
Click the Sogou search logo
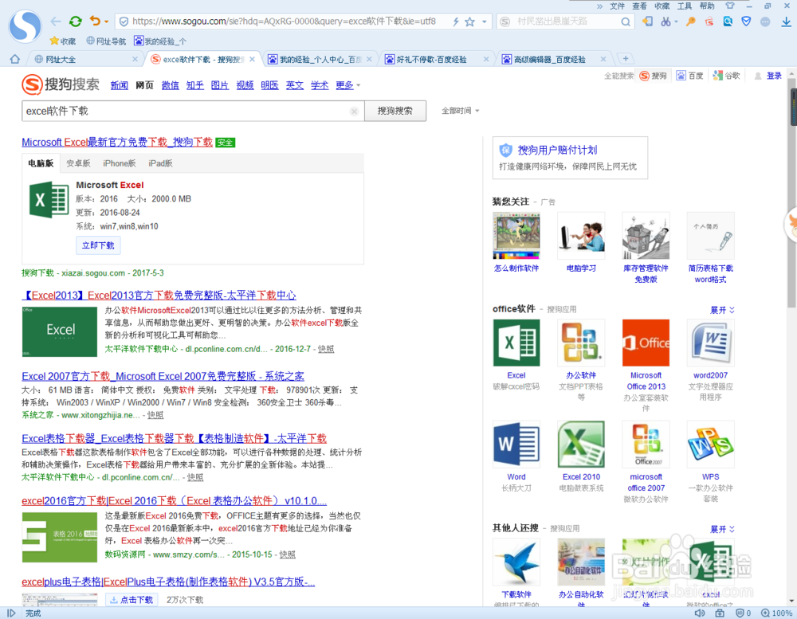coord(61,84)
